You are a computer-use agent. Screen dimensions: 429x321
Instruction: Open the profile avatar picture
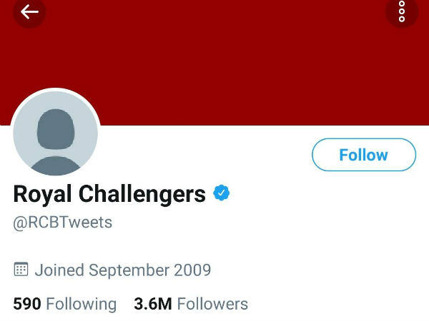coord(56,133)
